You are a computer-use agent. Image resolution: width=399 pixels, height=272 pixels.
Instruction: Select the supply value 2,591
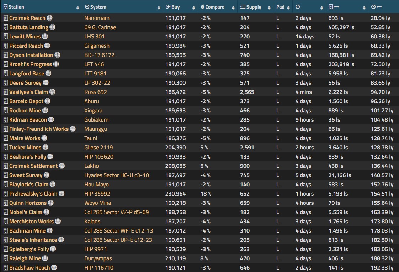tap(247, 147)
